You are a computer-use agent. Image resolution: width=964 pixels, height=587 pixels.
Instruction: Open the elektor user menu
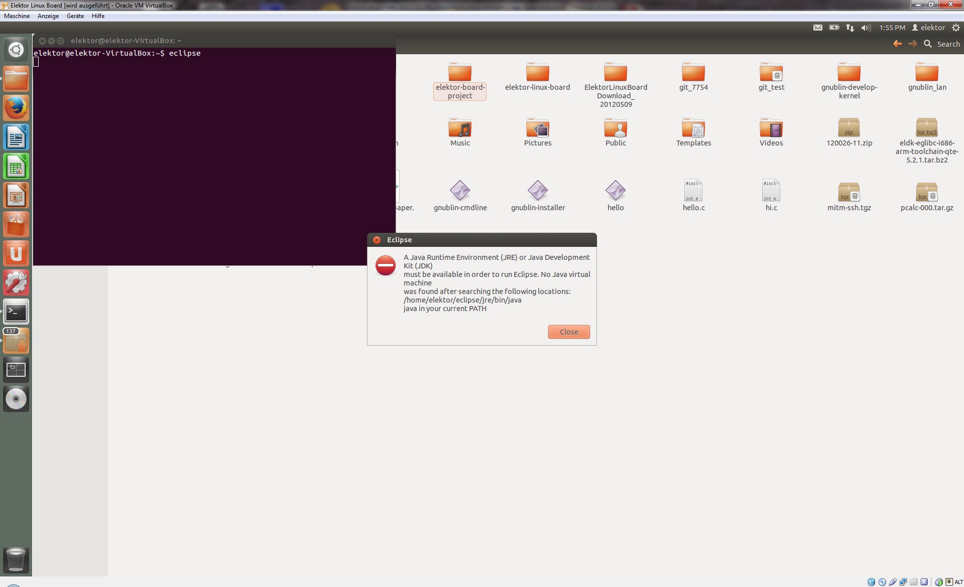click(x=928, y=28)
